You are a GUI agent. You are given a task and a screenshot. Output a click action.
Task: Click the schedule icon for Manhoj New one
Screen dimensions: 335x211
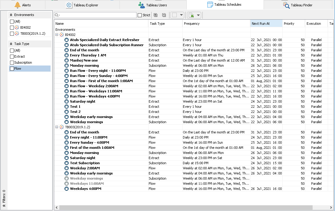click(x=67, y=60)
